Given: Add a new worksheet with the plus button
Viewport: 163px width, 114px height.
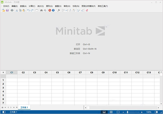Looking at the screenshot, I should [17, 107].
